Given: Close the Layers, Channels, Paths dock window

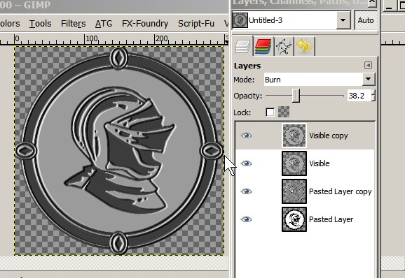Looking at the screenshot, I should [x=371, y=2].
